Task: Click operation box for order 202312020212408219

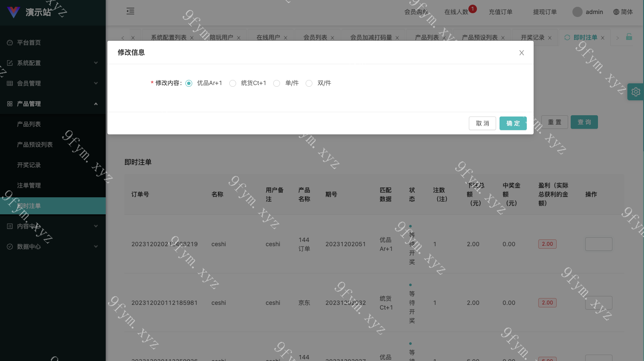Action: (598, 244)
